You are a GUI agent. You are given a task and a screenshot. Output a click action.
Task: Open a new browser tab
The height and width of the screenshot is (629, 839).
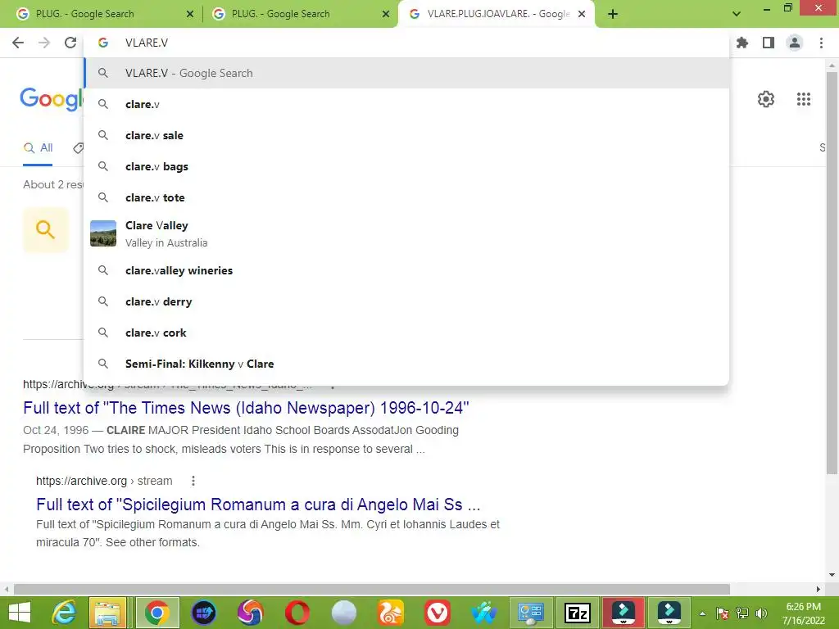pyautogui.click(x=613, y=14)
